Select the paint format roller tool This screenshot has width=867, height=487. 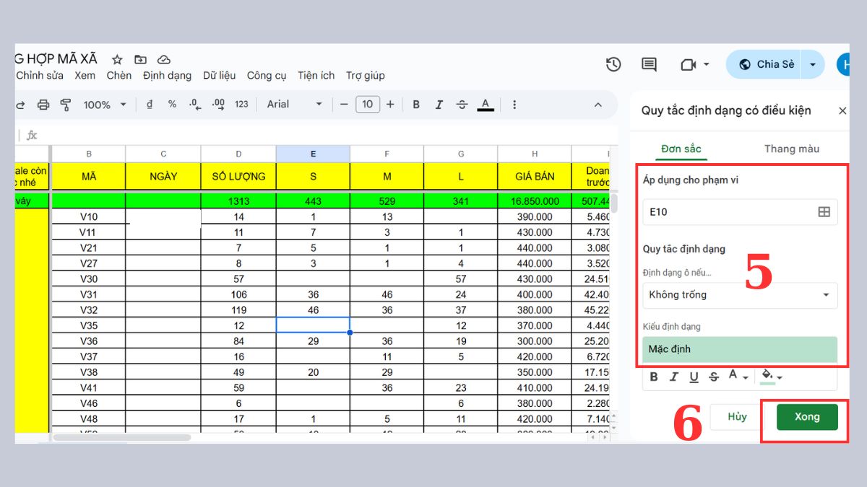[66, 105]
